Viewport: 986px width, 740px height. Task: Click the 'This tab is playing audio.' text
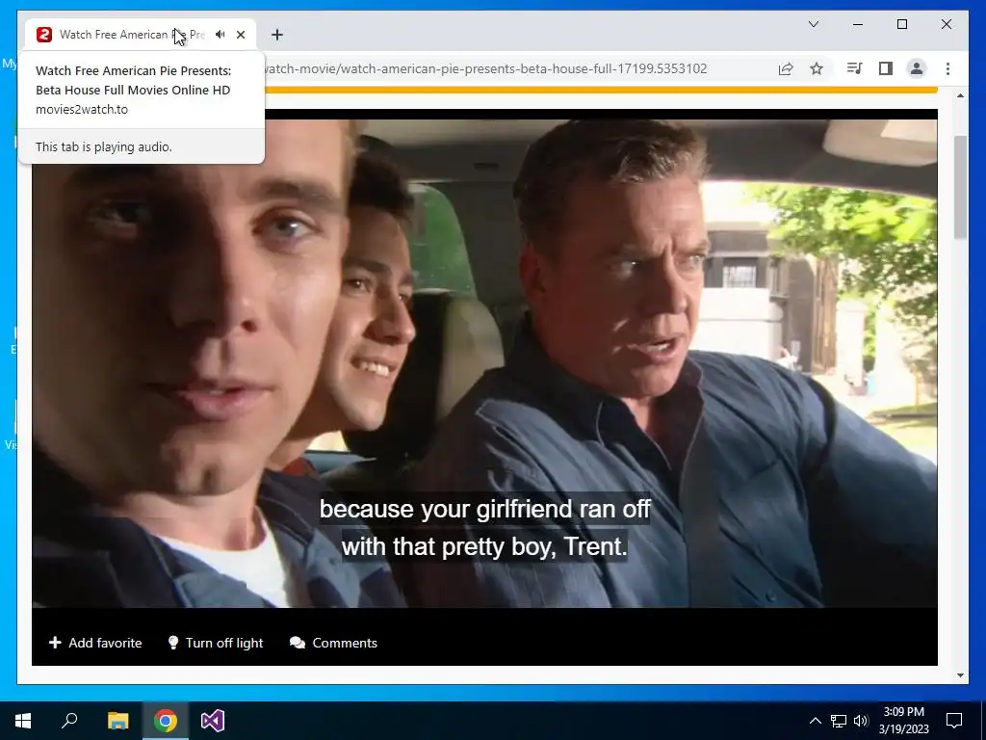[x=104, y=146]
